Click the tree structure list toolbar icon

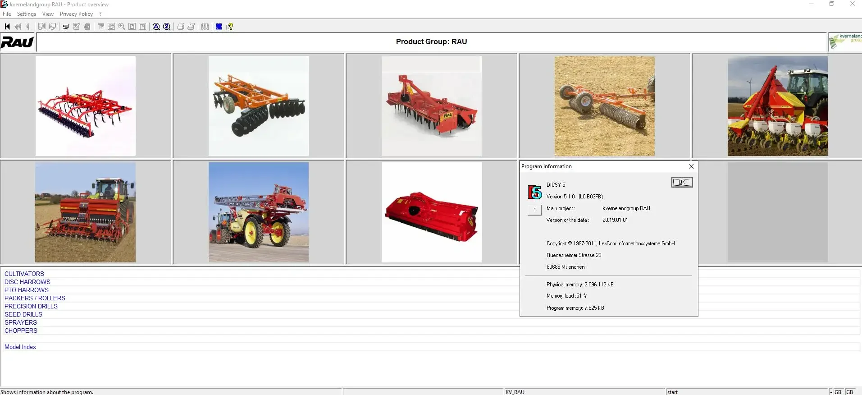[101, 27]
